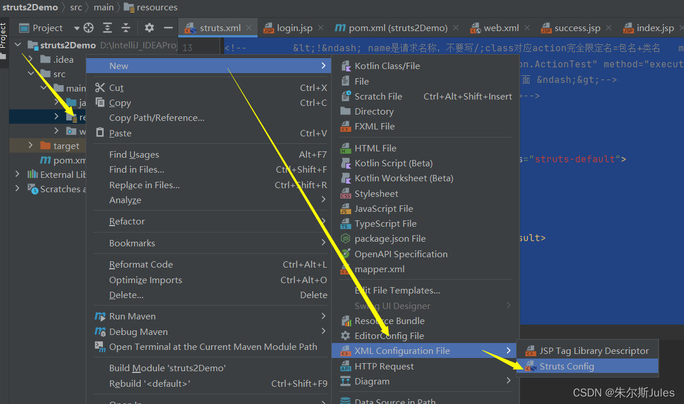Expand the target folder node

tap(30, 146)
